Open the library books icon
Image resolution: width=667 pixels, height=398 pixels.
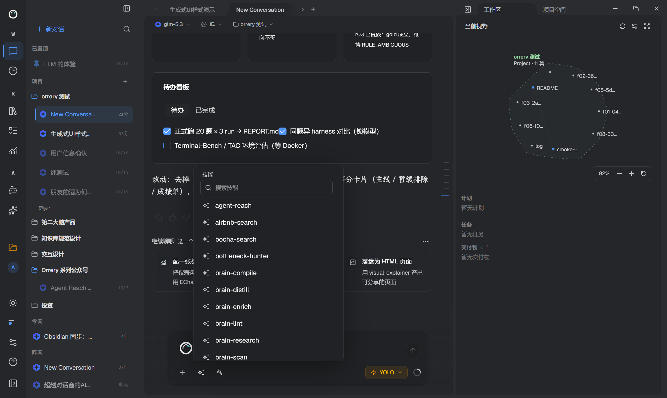[x=13, y=111]
